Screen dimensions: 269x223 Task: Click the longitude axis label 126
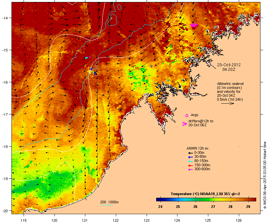click(x=238, y=220)
